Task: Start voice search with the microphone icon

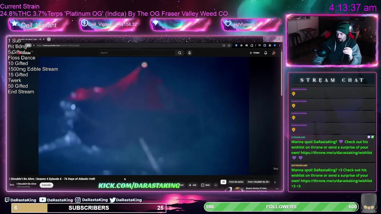Action: click(x=189, y=53)
